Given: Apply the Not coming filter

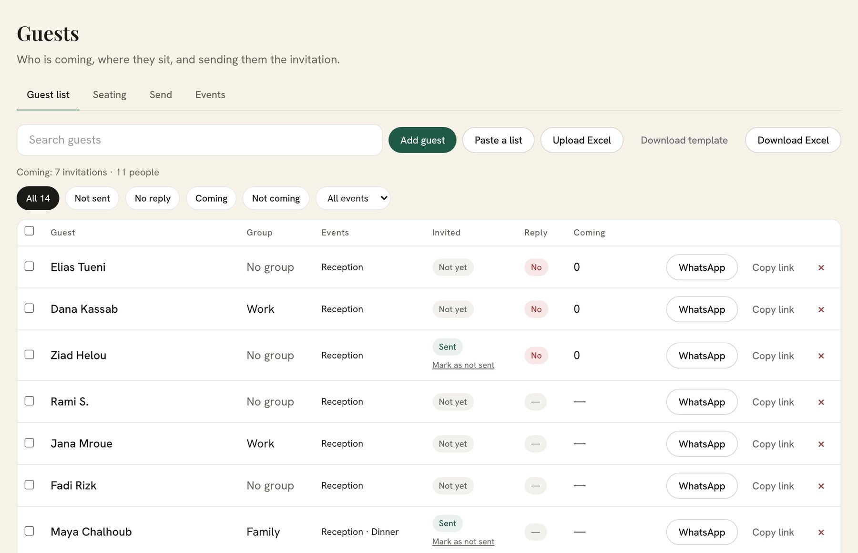Looking at the screenshot, I should click(x=276, y=198).
